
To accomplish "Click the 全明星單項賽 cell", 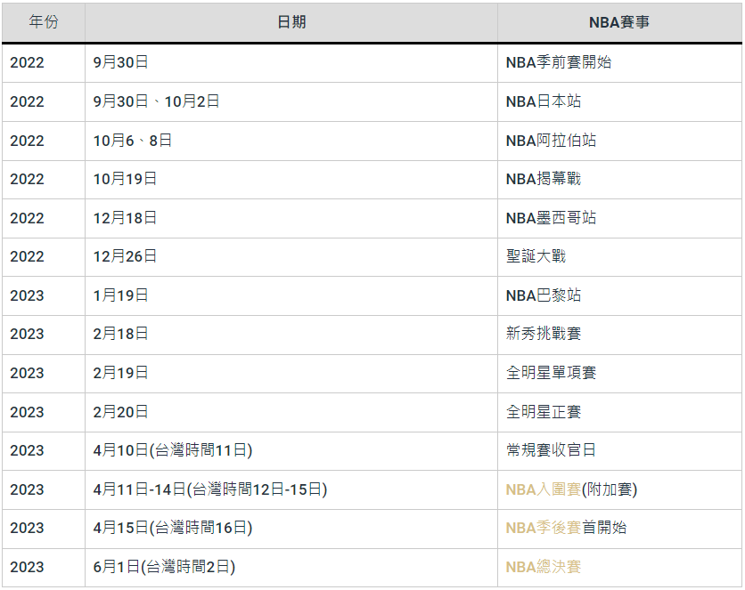I will coord(551,373).
